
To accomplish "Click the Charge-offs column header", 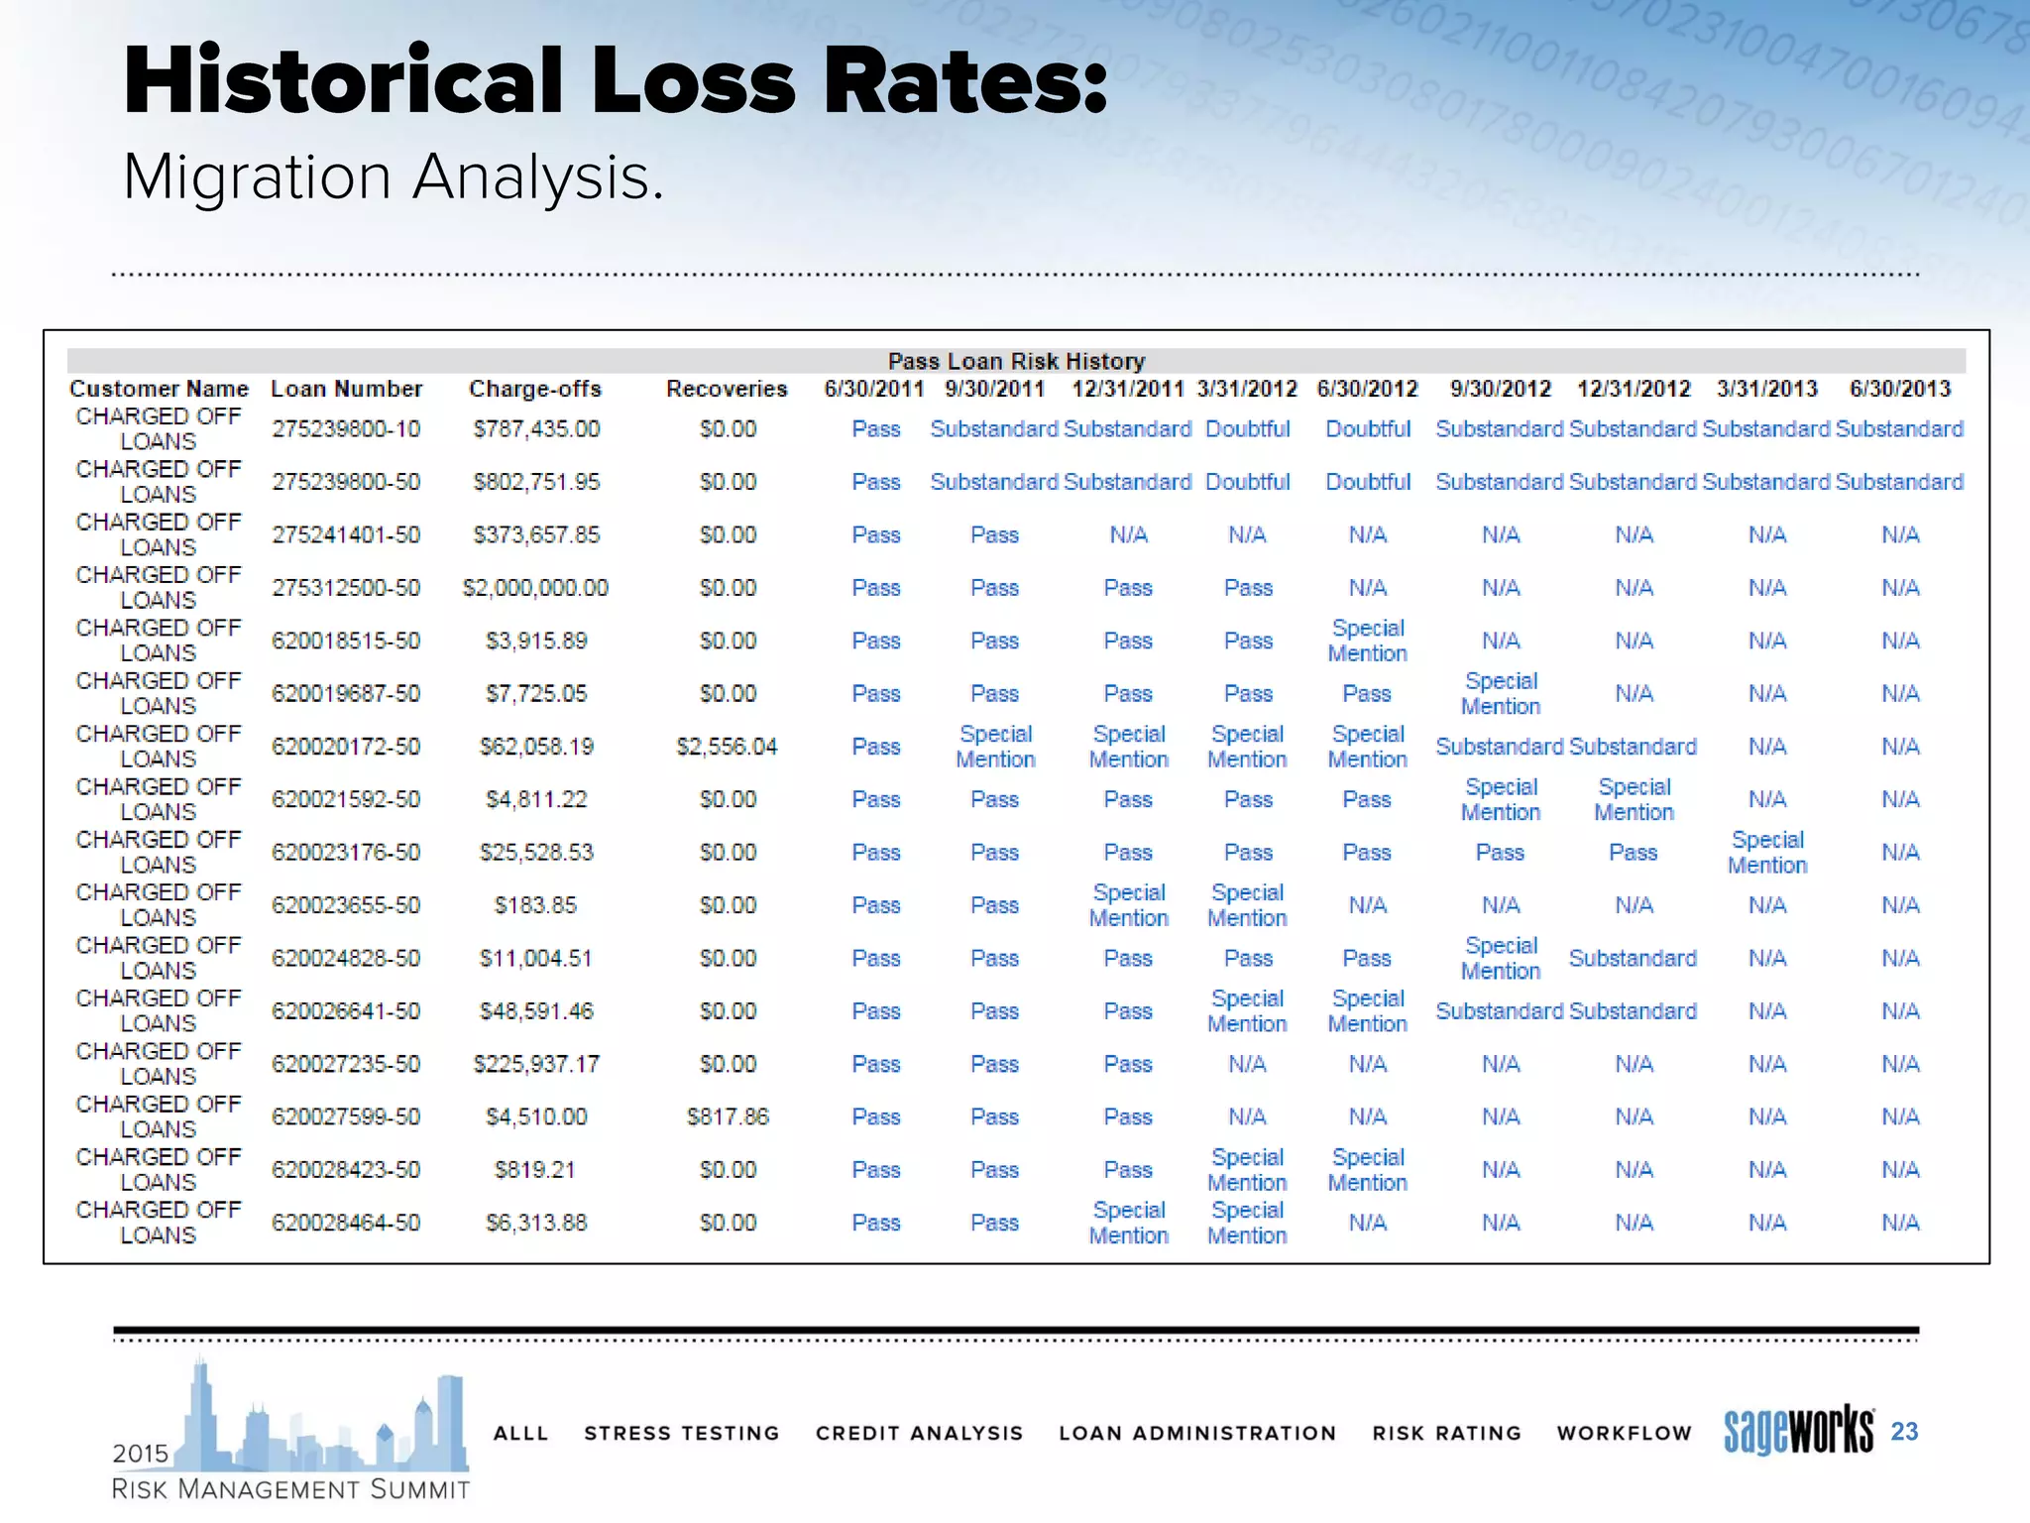I will click(535, 389).
